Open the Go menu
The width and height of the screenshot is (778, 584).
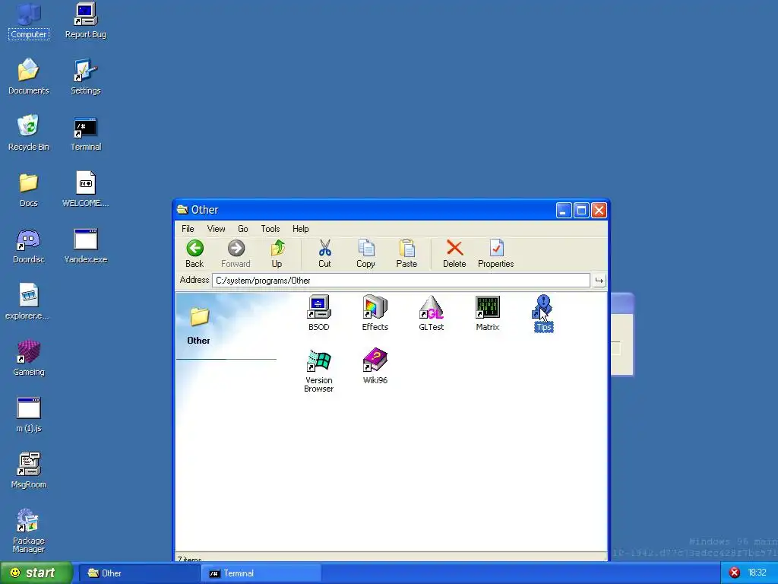[x=242, y=229]
